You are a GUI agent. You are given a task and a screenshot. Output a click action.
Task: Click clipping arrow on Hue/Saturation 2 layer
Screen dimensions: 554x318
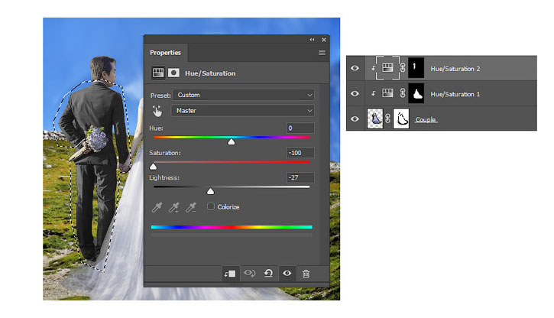click(x=373, y=68)
